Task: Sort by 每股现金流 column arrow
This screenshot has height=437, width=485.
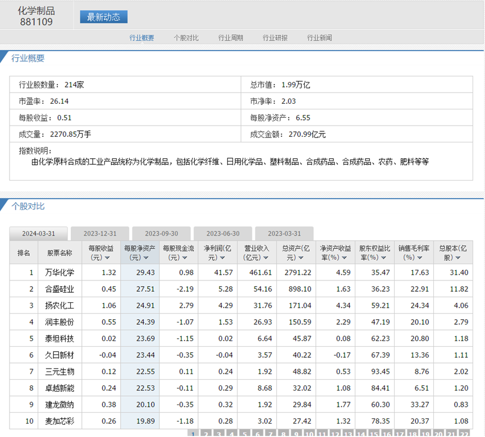Action: click(x=185, y=257)
